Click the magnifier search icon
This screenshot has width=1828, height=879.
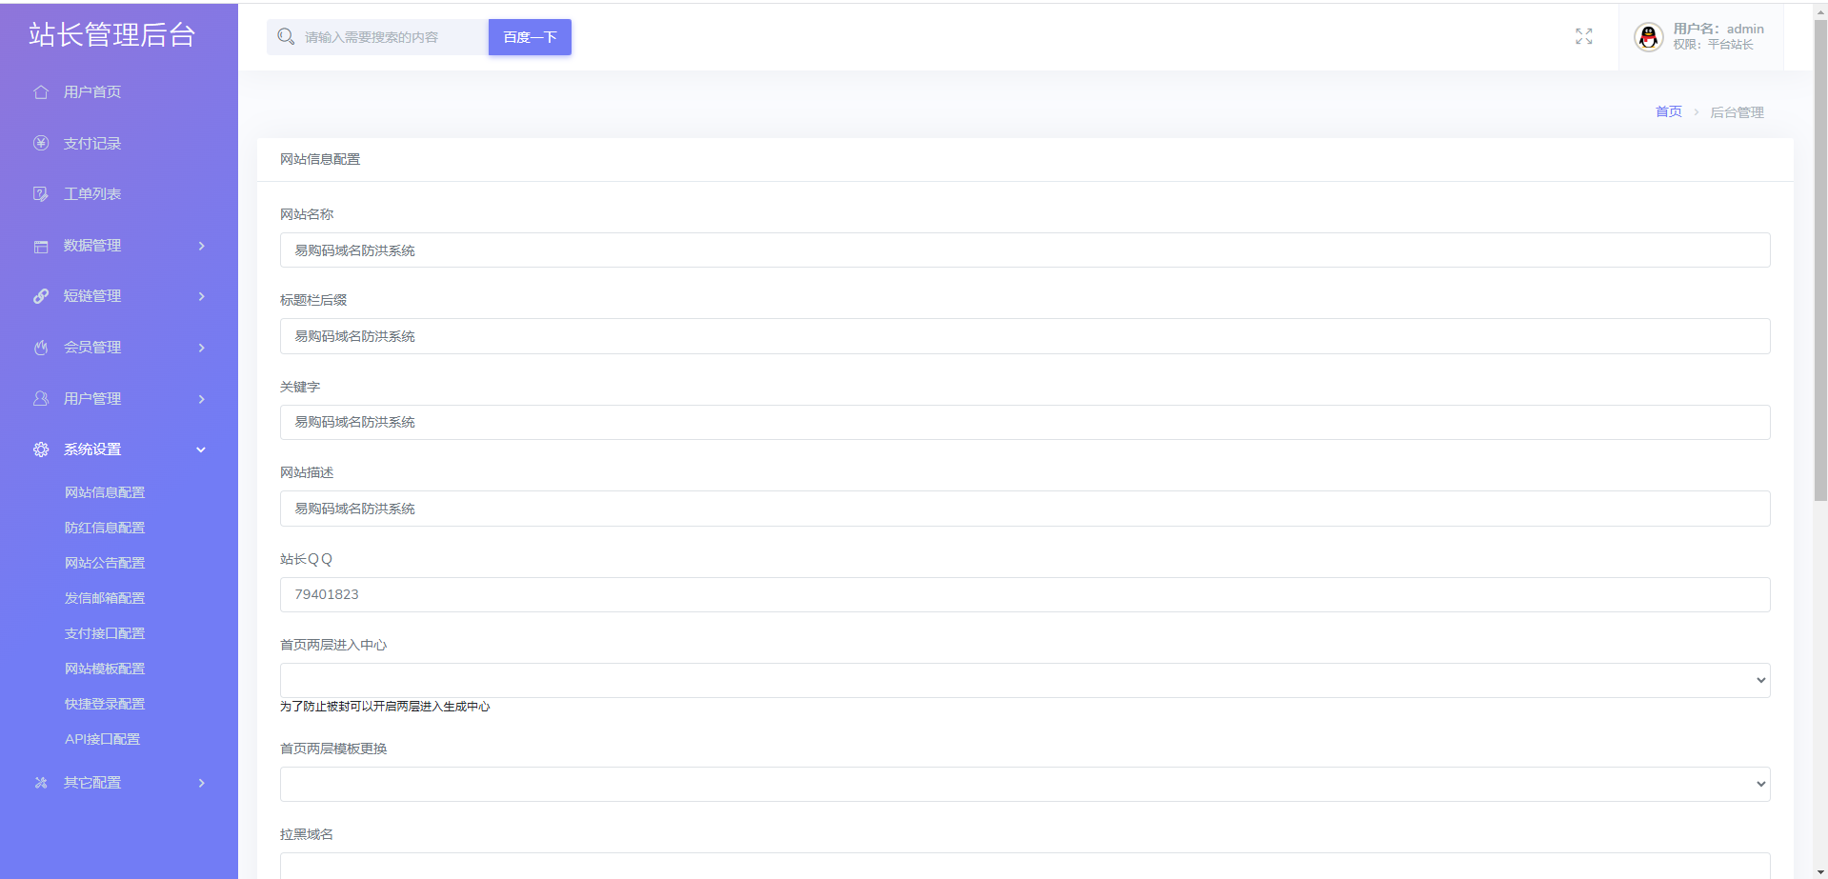pos(286,37)
